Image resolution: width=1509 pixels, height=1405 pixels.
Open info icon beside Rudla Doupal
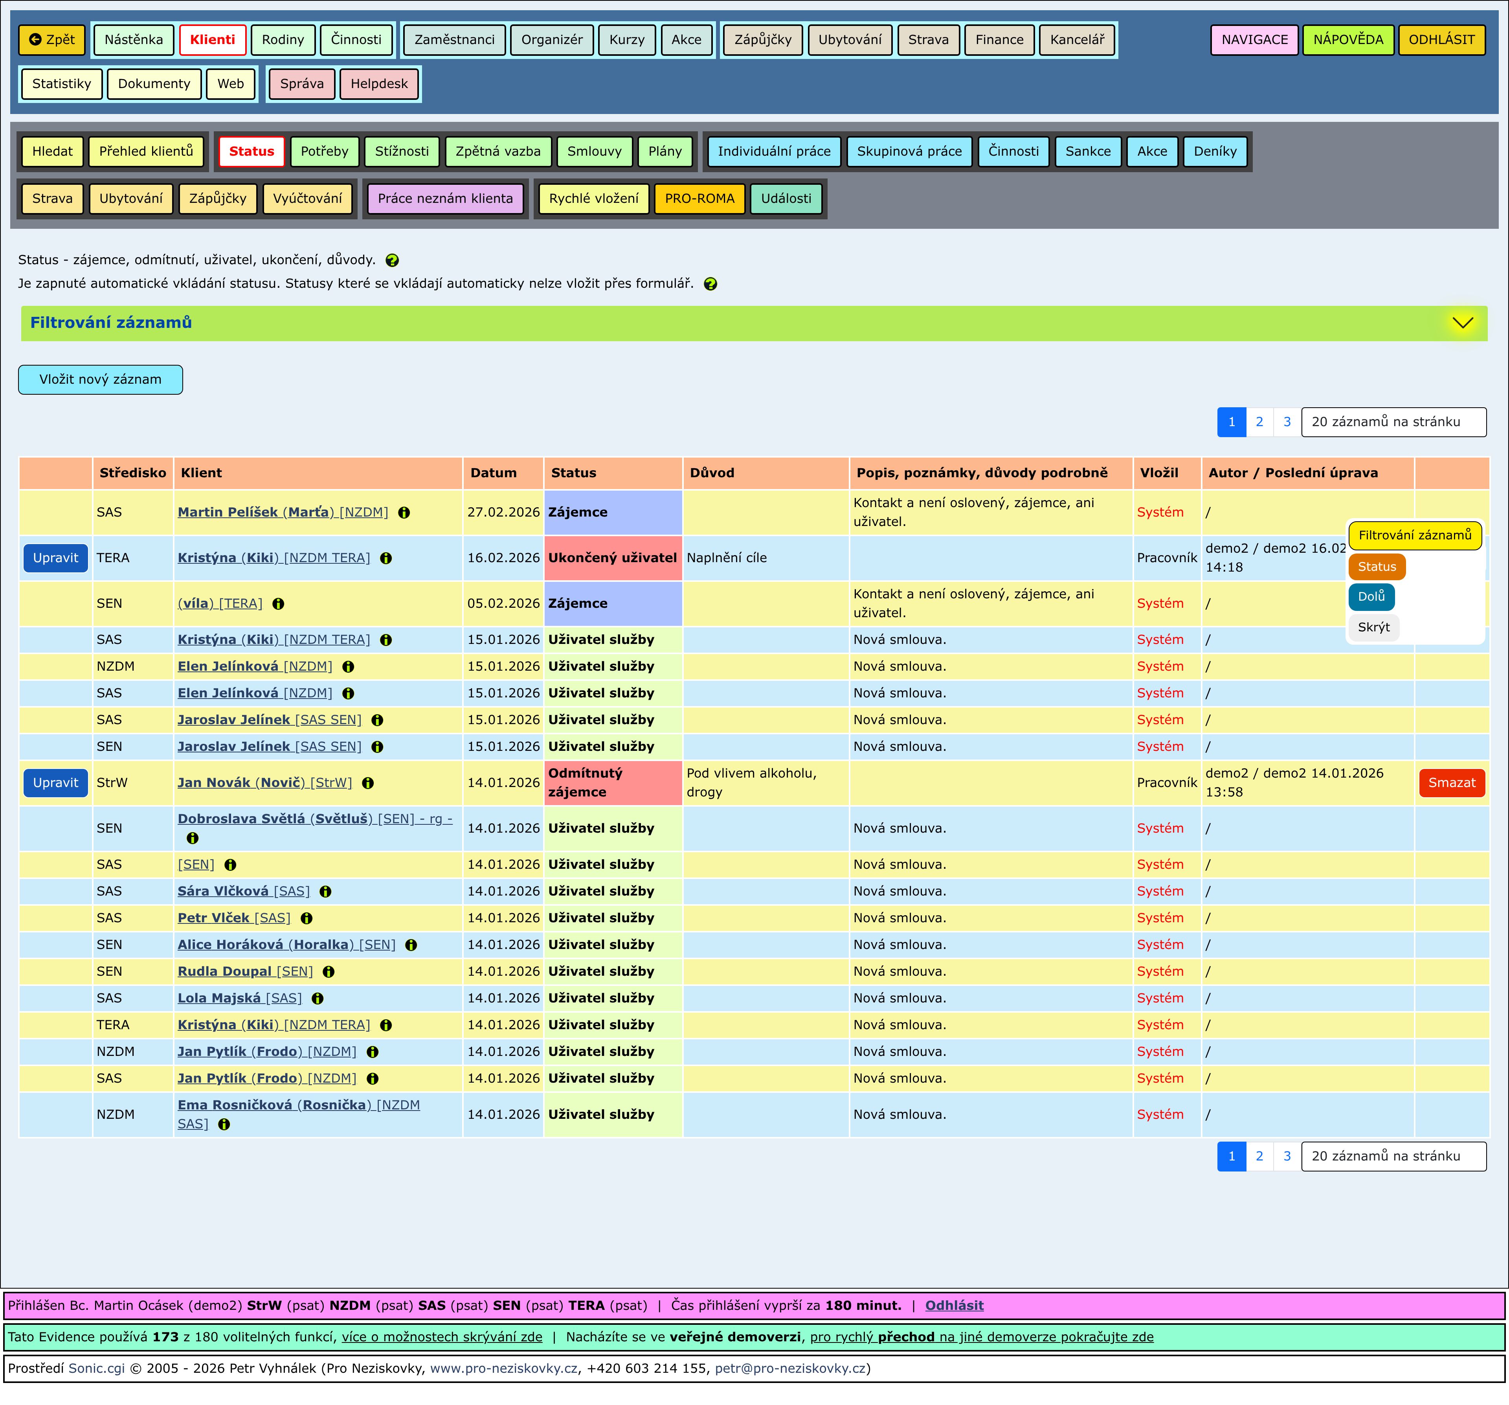(328, 972)
